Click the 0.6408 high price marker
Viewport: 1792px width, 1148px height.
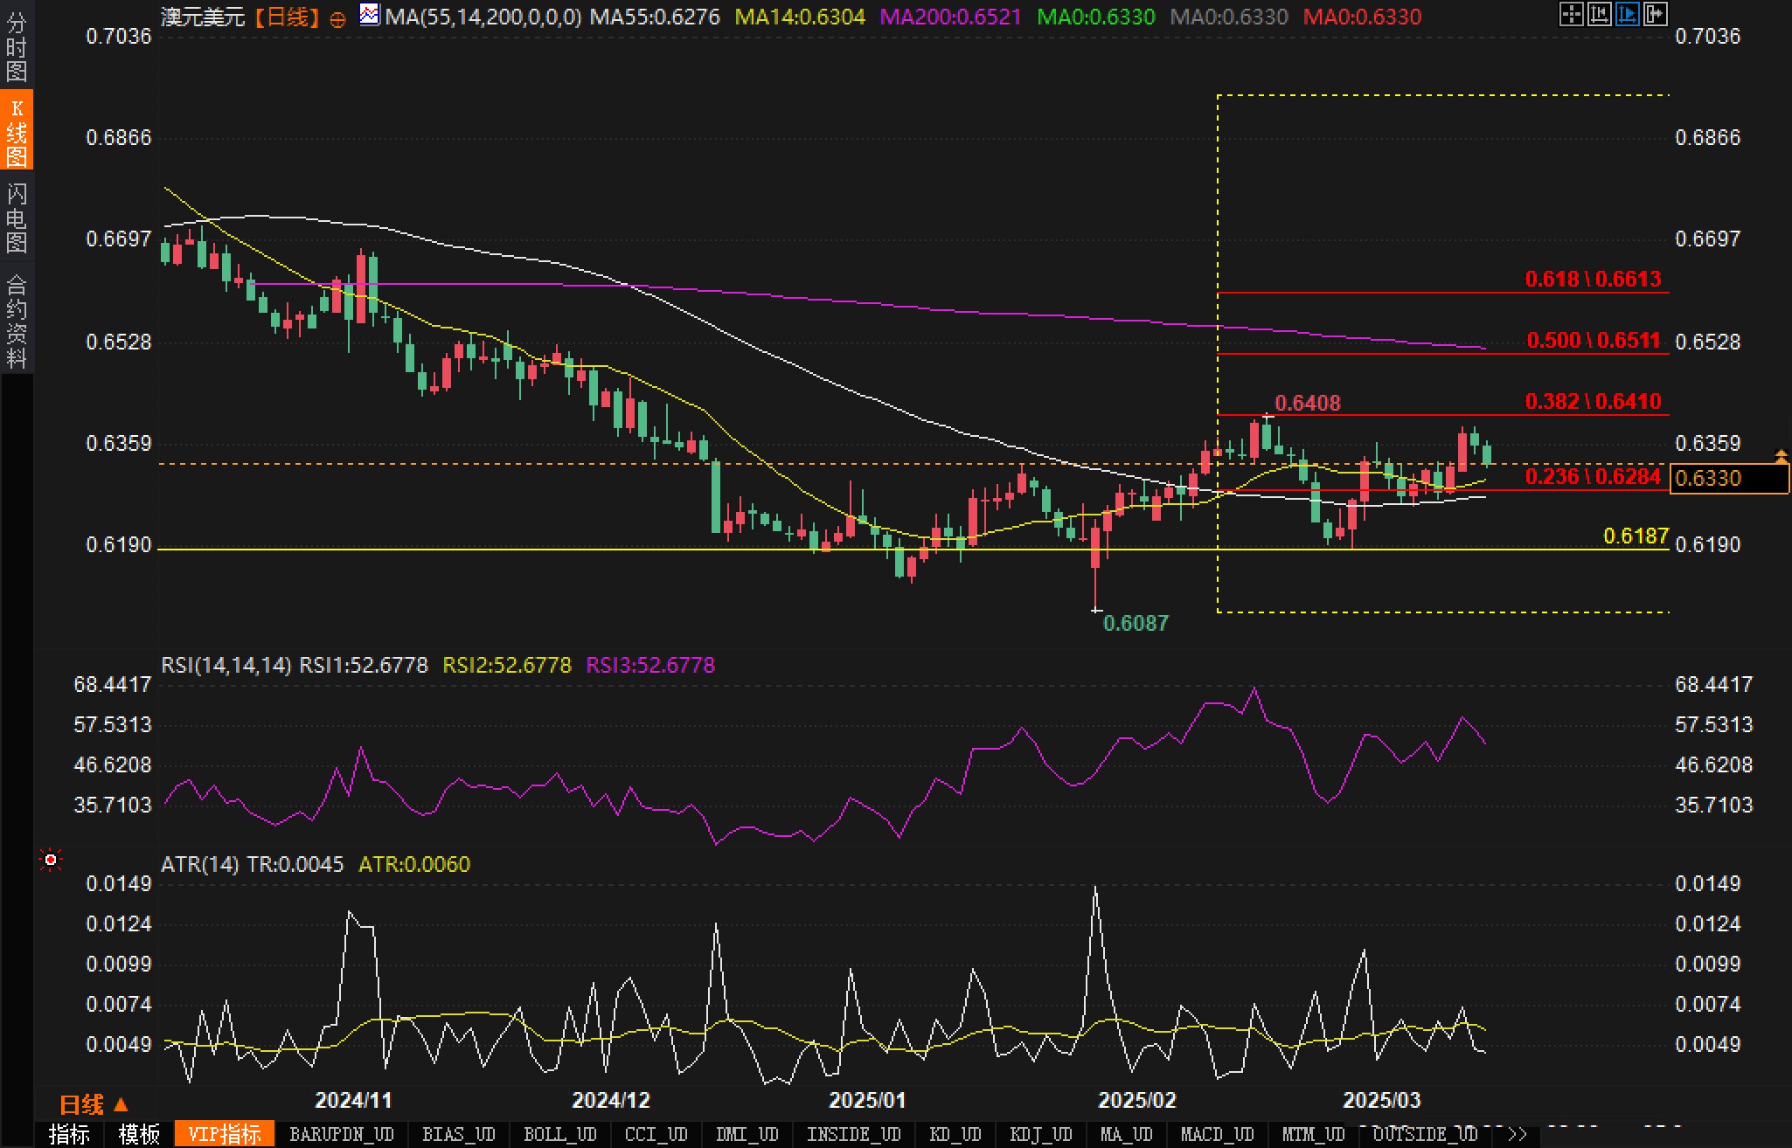point(1307,403)
